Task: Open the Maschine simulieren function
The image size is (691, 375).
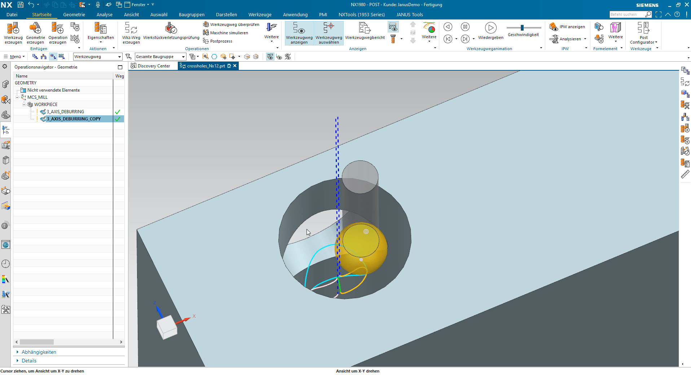Action: (x=226, y=32)
